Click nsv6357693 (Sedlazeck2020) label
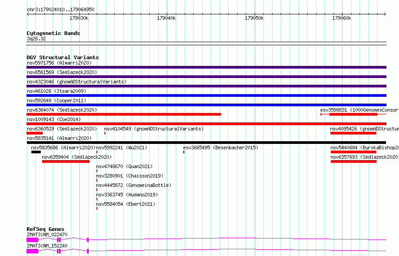Screen dimensions: 399x256 point(364,157)
